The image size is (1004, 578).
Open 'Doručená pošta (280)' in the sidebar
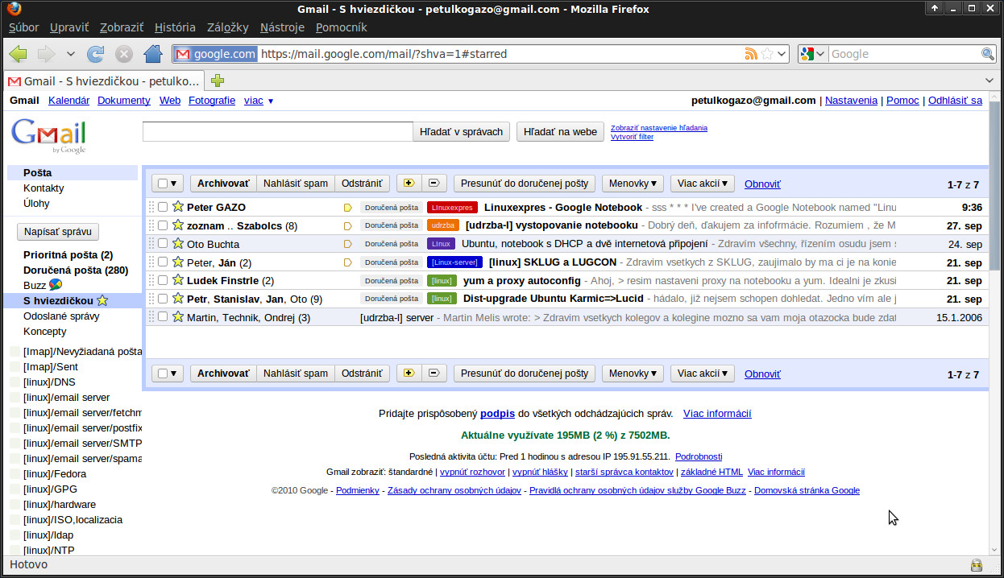(76, 270)
